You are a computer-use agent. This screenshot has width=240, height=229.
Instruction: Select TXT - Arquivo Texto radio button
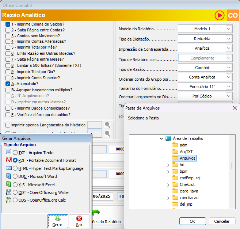(15, 152)
